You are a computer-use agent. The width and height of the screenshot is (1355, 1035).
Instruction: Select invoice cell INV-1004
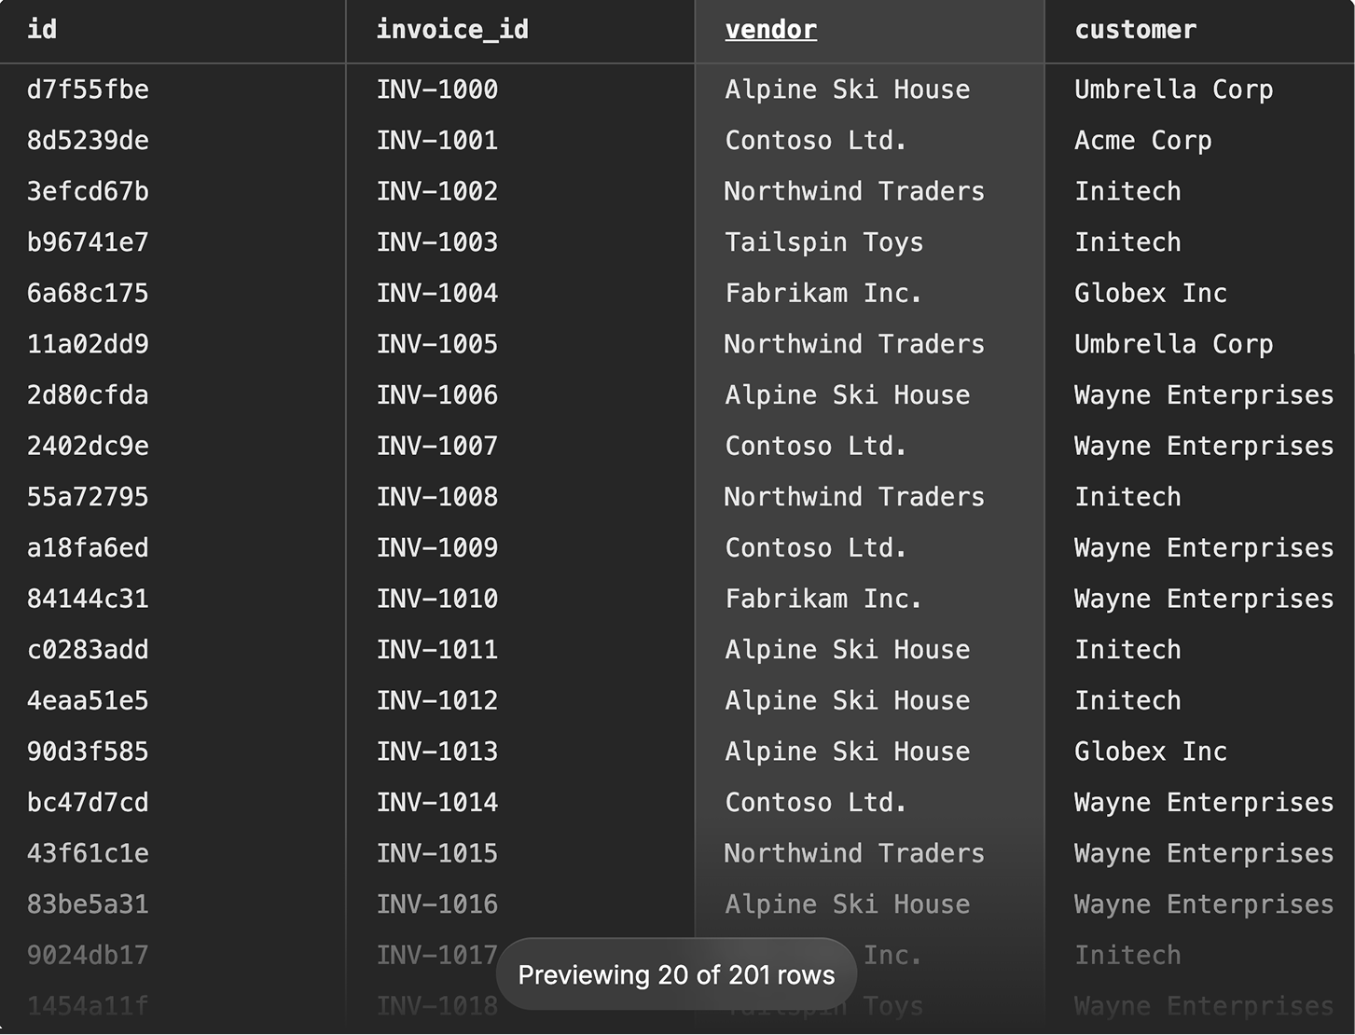(437, 294)
